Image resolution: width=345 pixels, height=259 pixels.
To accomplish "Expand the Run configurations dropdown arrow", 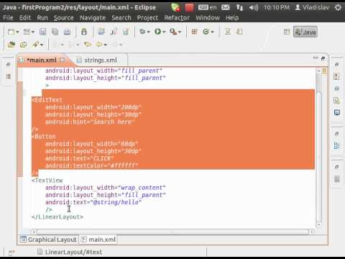I will [164, 32].
